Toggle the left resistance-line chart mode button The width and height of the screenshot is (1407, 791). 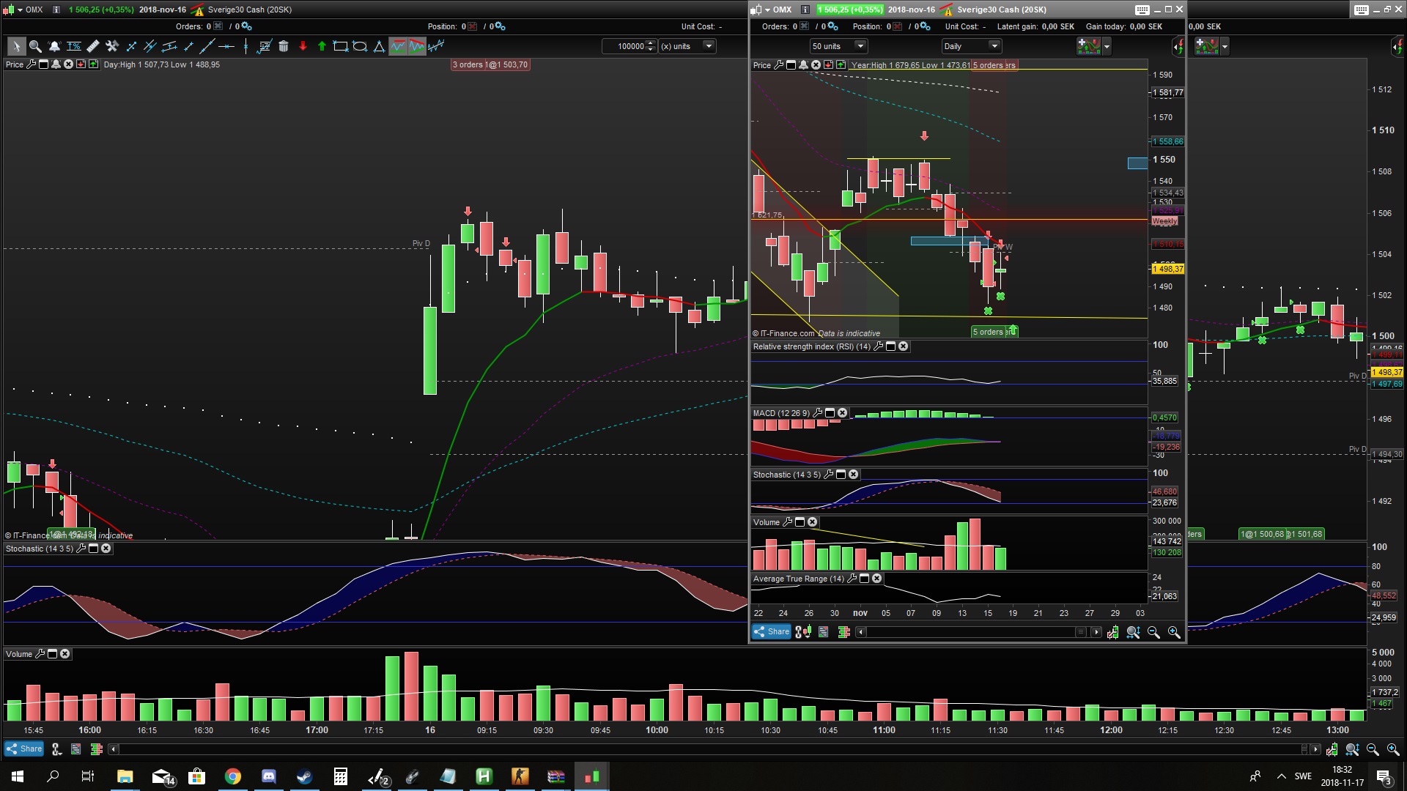(417, 46)
